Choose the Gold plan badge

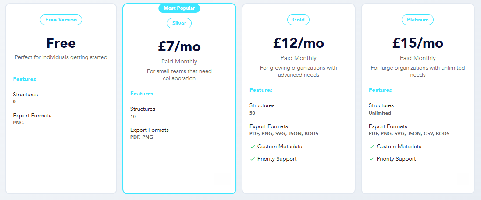299,20
